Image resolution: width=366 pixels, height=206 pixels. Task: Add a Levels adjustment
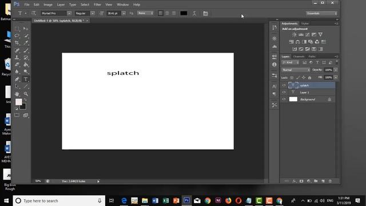pyautogui.click(x=301, y=34)
